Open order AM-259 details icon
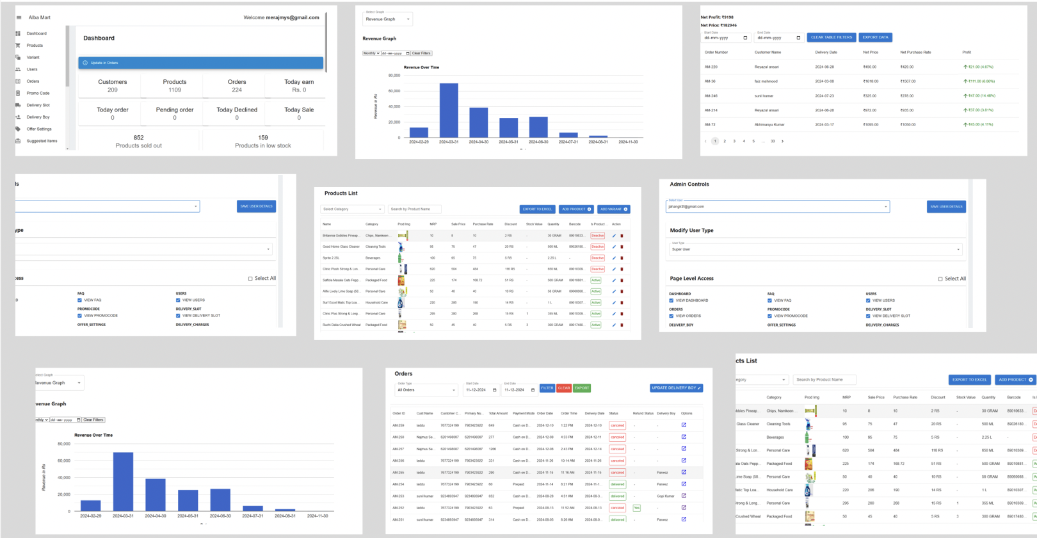 (x=684, y=425)
